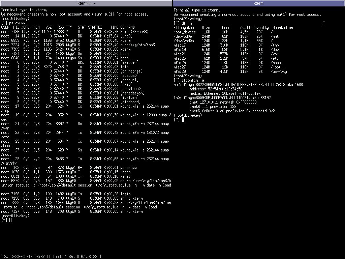This screenshot has height=259, width=345.
Task: Click the Filesystem header in df output
Action: click(184, 27)
